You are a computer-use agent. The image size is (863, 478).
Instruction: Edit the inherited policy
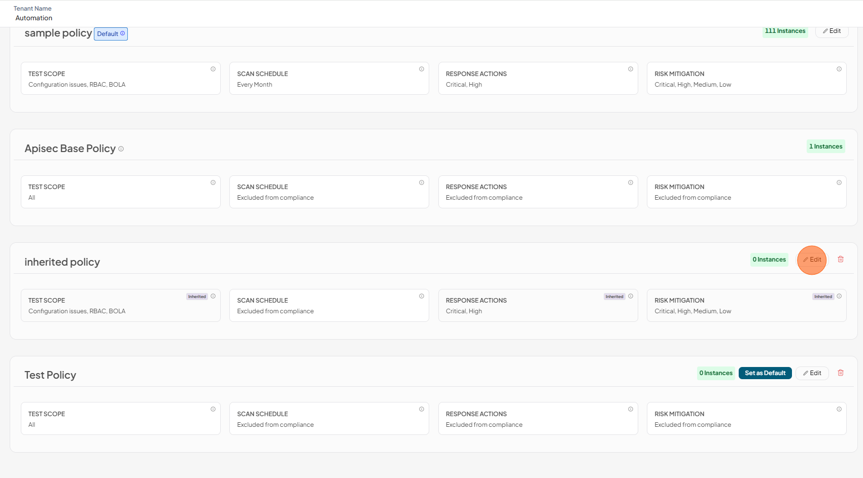pos(812,260)
